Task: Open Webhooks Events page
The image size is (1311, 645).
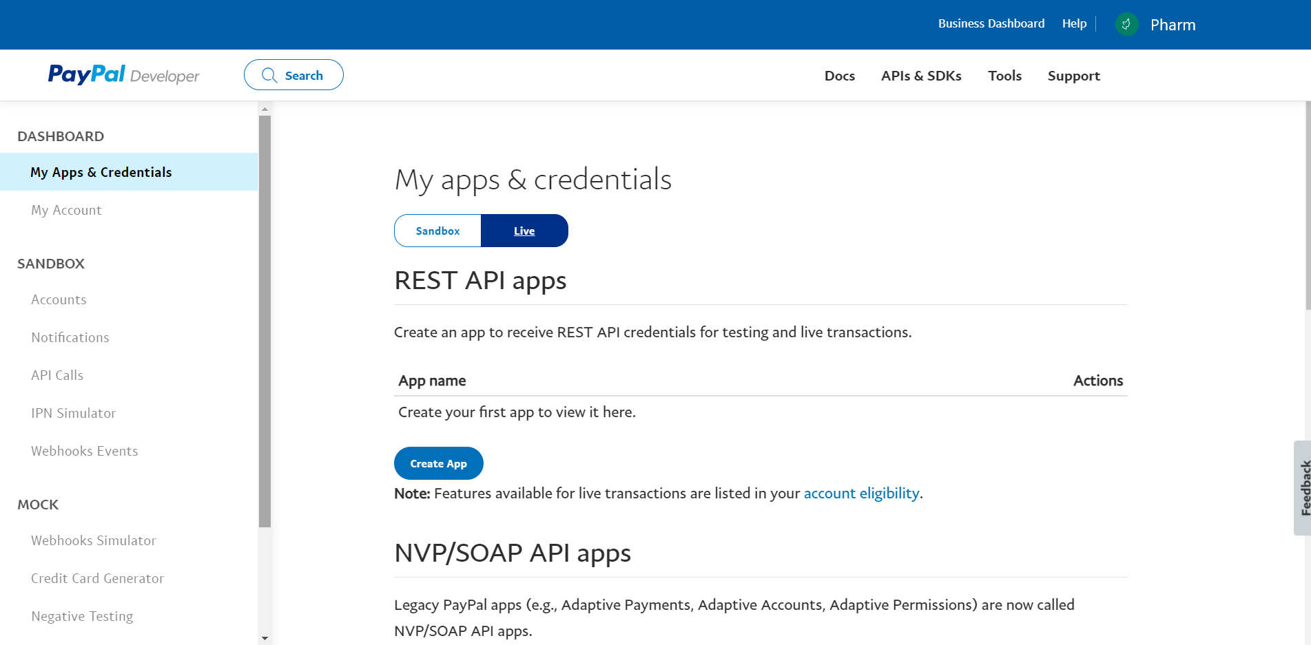Action: point(85,451)
